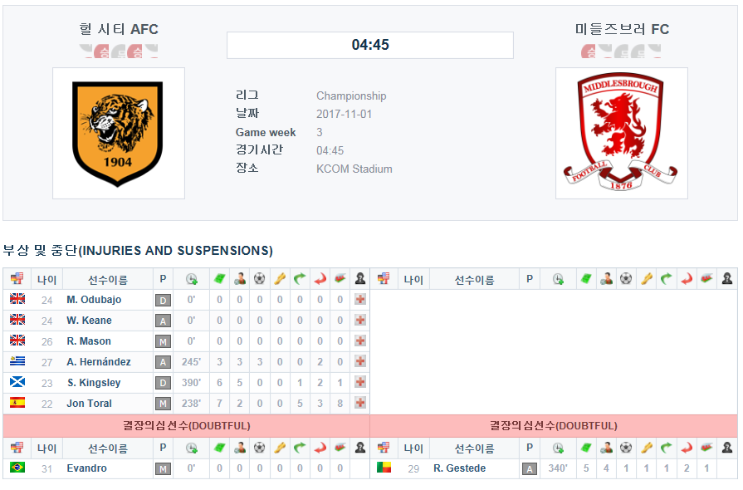Select player S. Kingsley

coord(94,382)
